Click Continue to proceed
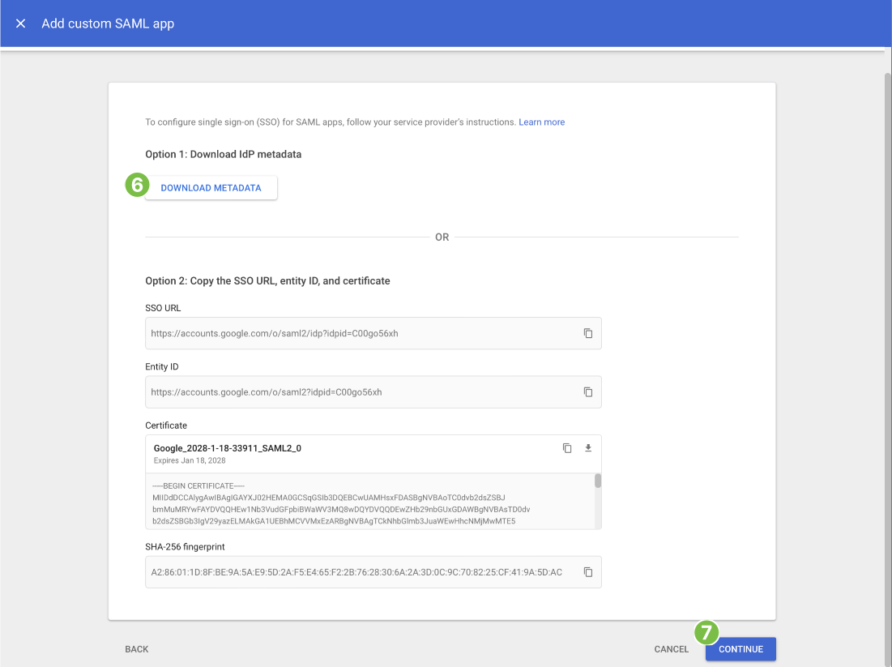Viewport: 892px width, 667px height. point(740,649)
